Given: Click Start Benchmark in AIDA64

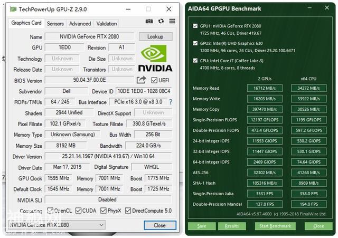Looking at the screenshot, I should click(275, 226).
